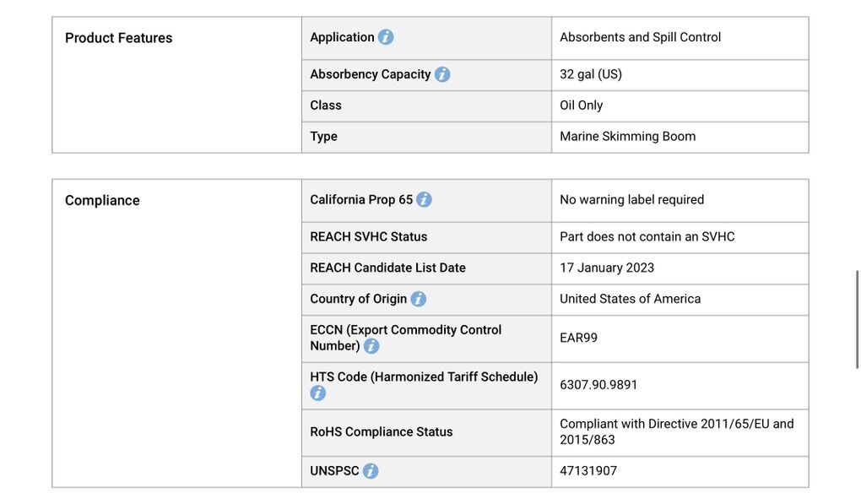Select the United States of America value
The height and width of the screenshot is (493, 861).
(630, 299)
